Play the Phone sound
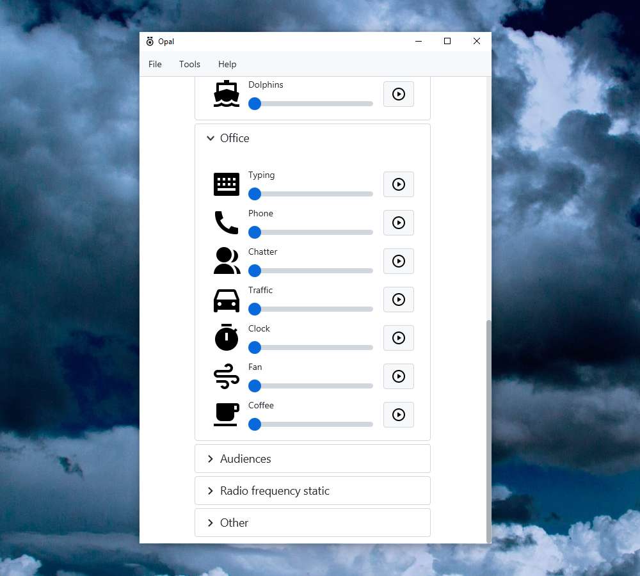Viewport: 640px width, 576px height. 398,223
